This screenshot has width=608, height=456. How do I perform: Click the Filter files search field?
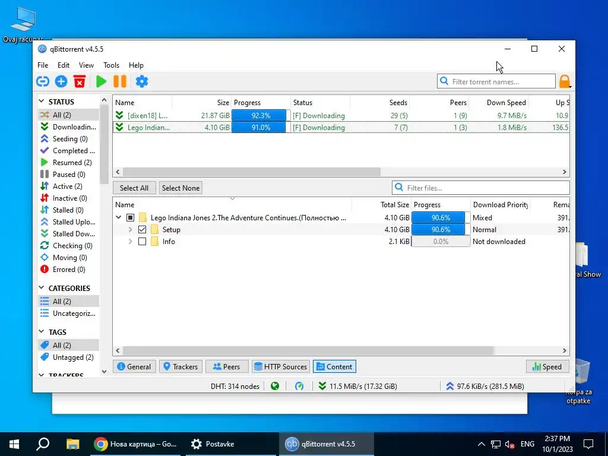pos(481,188)
